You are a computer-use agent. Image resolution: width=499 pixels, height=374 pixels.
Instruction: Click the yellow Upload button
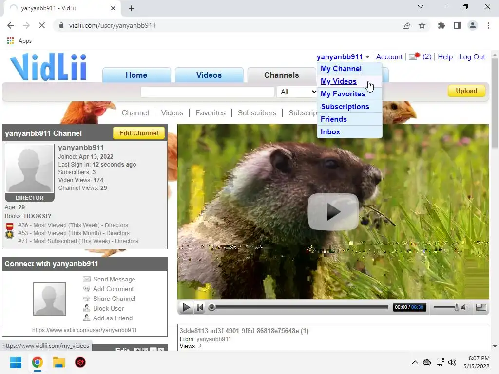[x=466, y=91]
